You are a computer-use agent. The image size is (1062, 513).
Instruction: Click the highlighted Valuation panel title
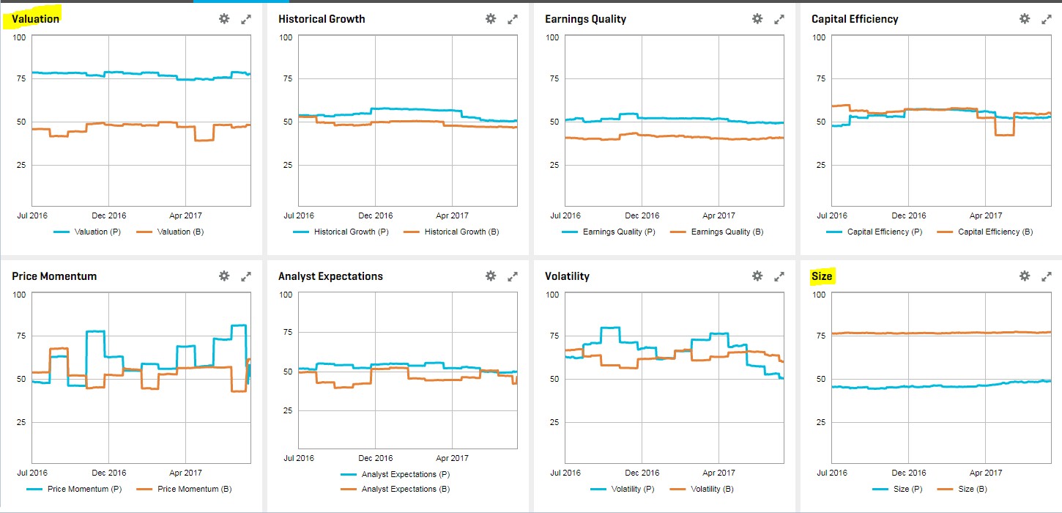pyautogui.click(x=36, y=19)
